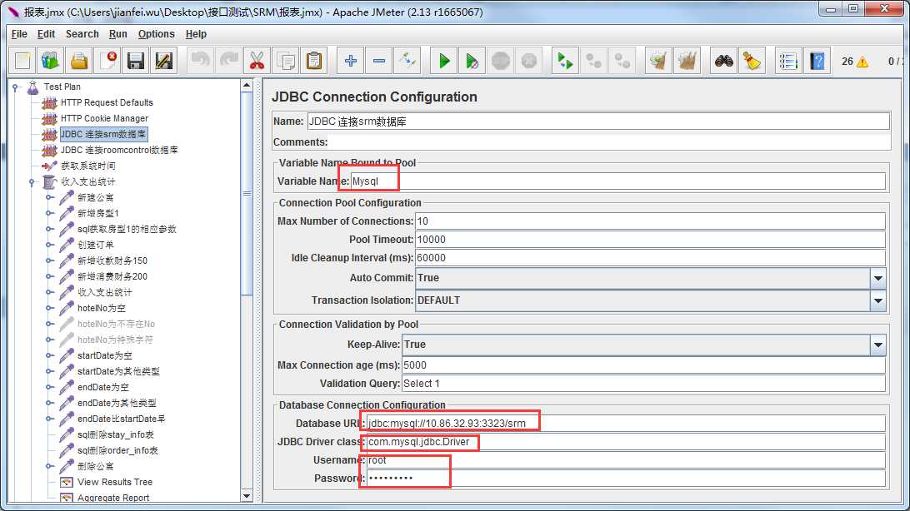Viewport: 910px width, 511px height.
Task: Click the Toggle enable/disable icon
Action: [407, 61]
